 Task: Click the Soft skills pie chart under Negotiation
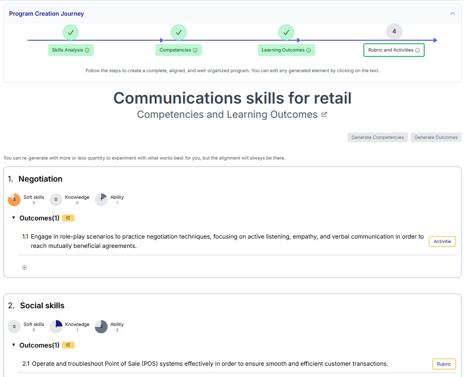[14, 199]
